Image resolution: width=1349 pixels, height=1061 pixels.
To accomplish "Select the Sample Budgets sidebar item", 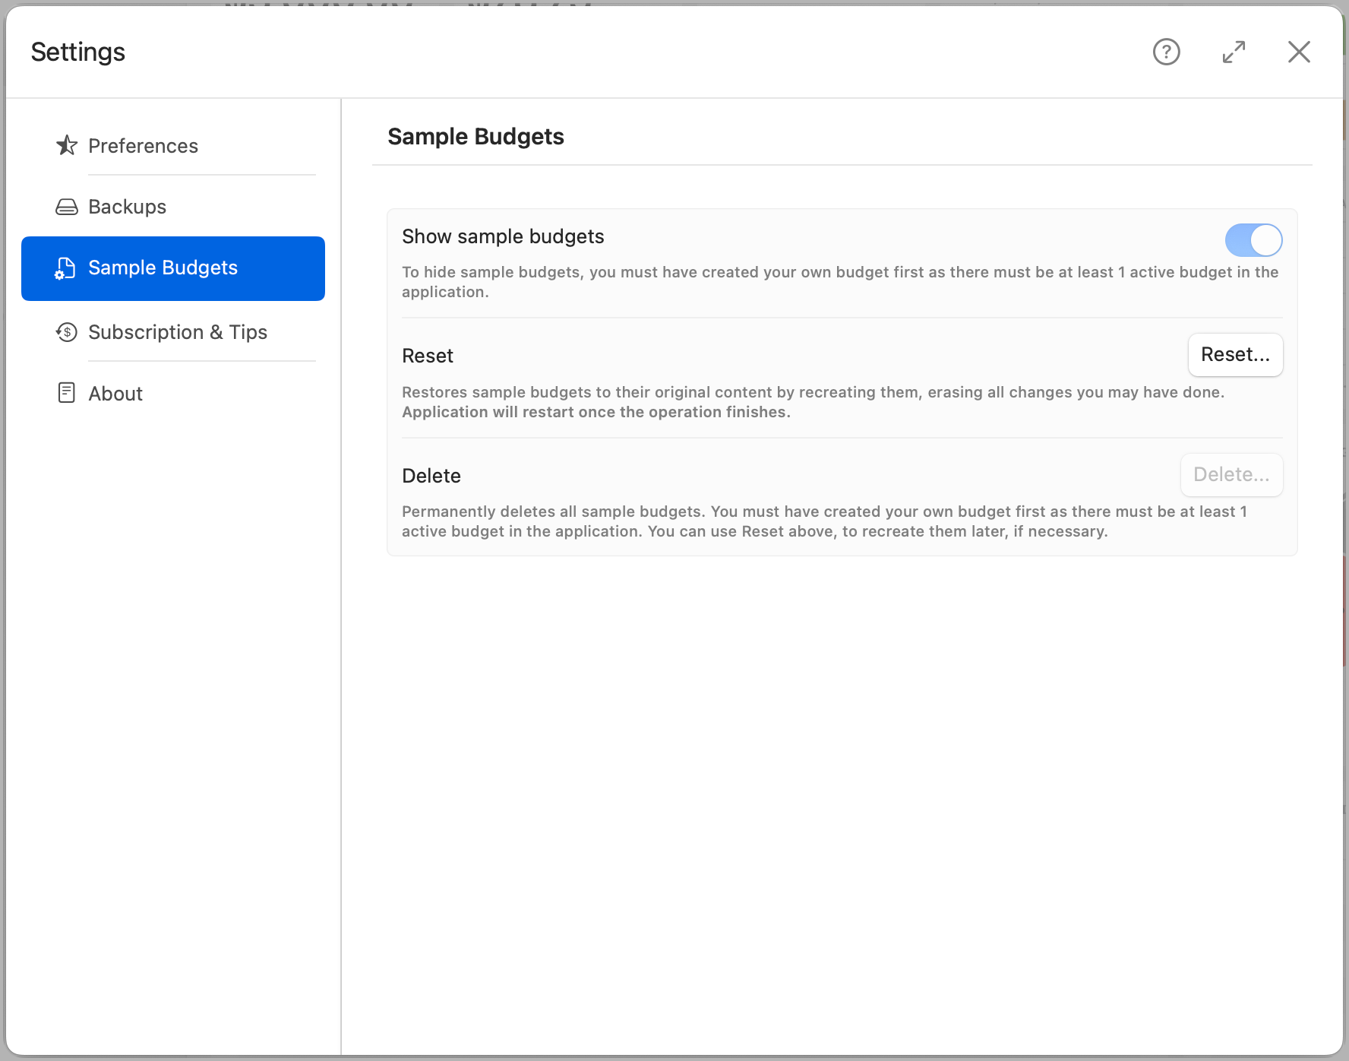I will [173, 268].
